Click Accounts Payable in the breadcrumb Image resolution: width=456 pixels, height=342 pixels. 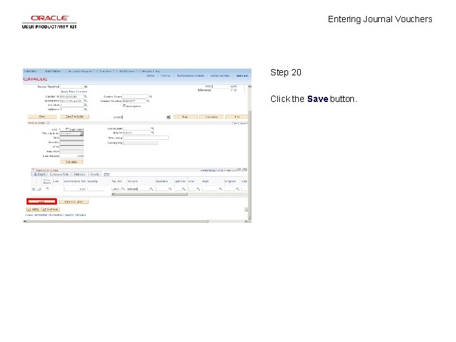tap(80, 71)
